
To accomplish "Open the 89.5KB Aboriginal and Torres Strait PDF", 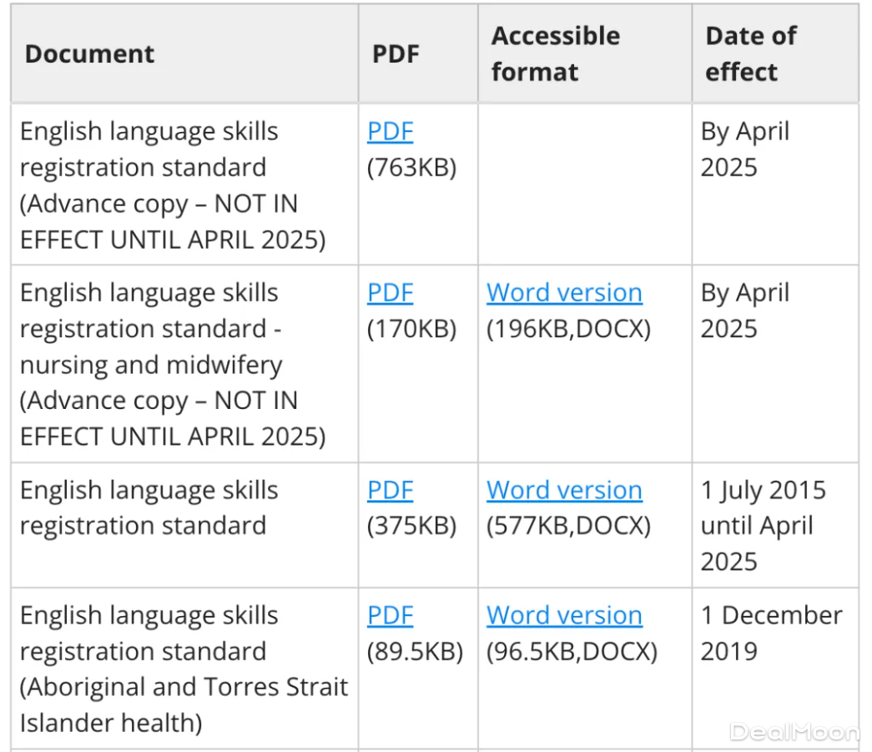I will [390, 615].
